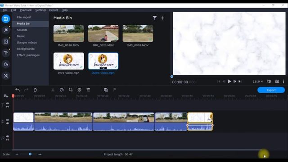The image size is (288, 162).
Task: Open the Transitions tab icon
Action: tap(6, 41)
